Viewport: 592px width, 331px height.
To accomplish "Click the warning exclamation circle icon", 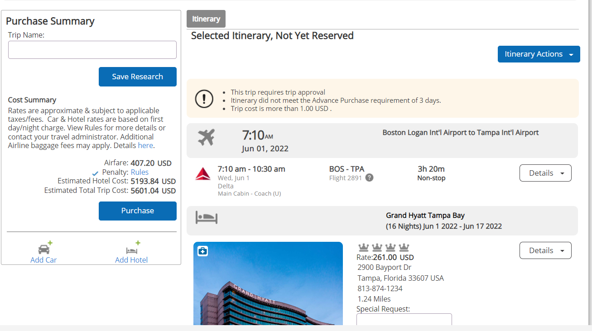I will tap(204, 98).
